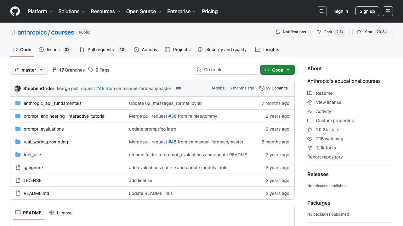The height and width of the screenshot is (226, 403).
Task: Open the master branch dropdown
Action: (x=29, y=70)
